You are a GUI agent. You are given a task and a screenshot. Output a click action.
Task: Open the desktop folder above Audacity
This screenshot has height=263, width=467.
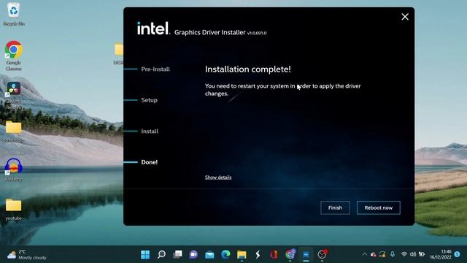(x=14, y=131)
